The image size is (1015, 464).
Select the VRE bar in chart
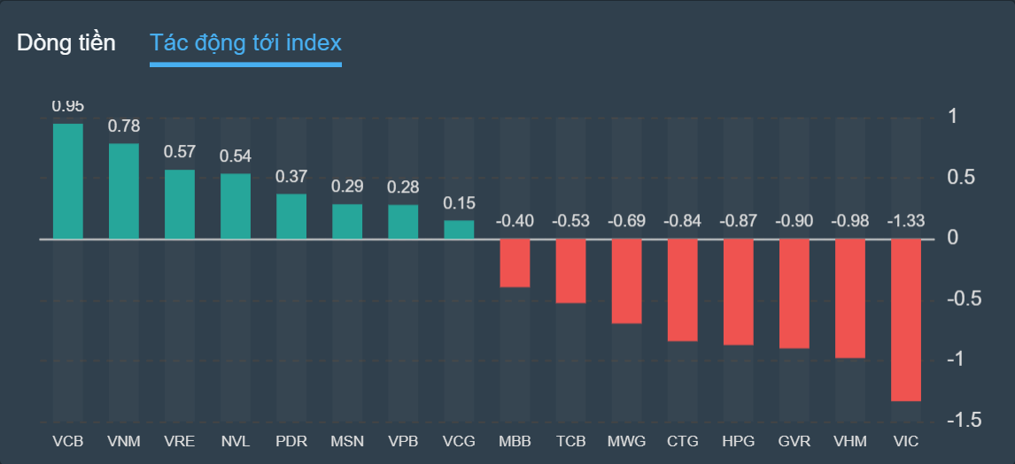click(180, 204)
